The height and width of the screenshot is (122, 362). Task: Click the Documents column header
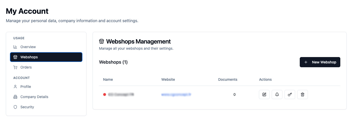point(228,79)
